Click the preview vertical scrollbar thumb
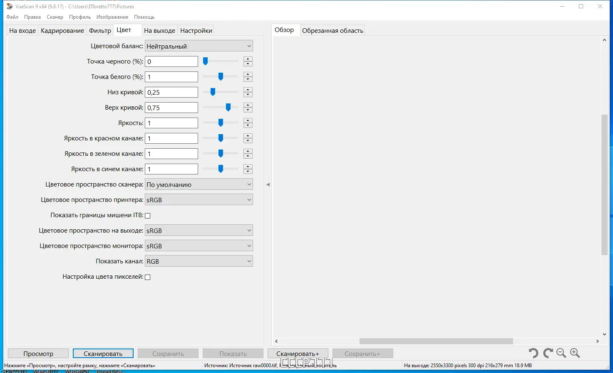Screen dimensions: 613x373 point(605,185)
